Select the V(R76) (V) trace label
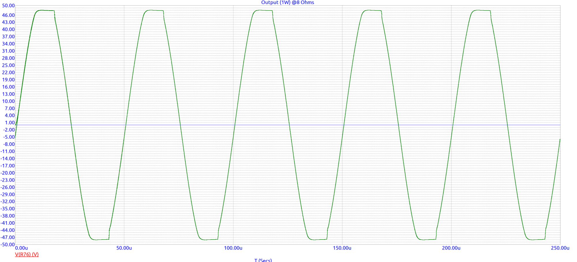 [27, 254]
